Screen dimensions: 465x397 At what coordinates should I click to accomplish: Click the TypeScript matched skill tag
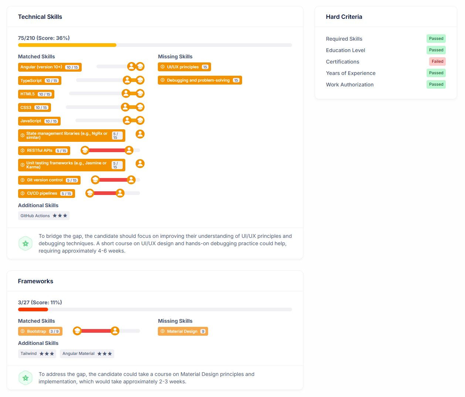pyautogui.click(x=40, y=81)
